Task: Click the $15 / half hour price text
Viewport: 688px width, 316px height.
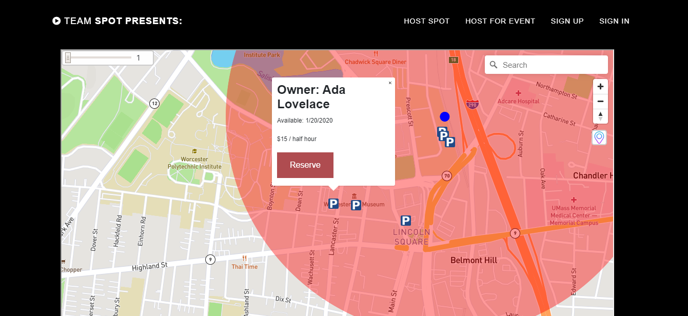Action: coord(297,139)
